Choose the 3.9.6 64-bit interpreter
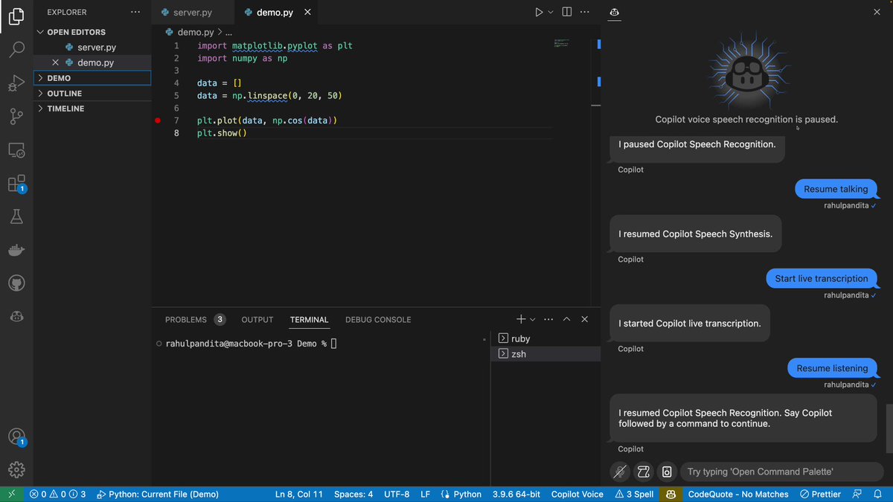This screenshot has width=893, height=502. (x=518, y=495)
